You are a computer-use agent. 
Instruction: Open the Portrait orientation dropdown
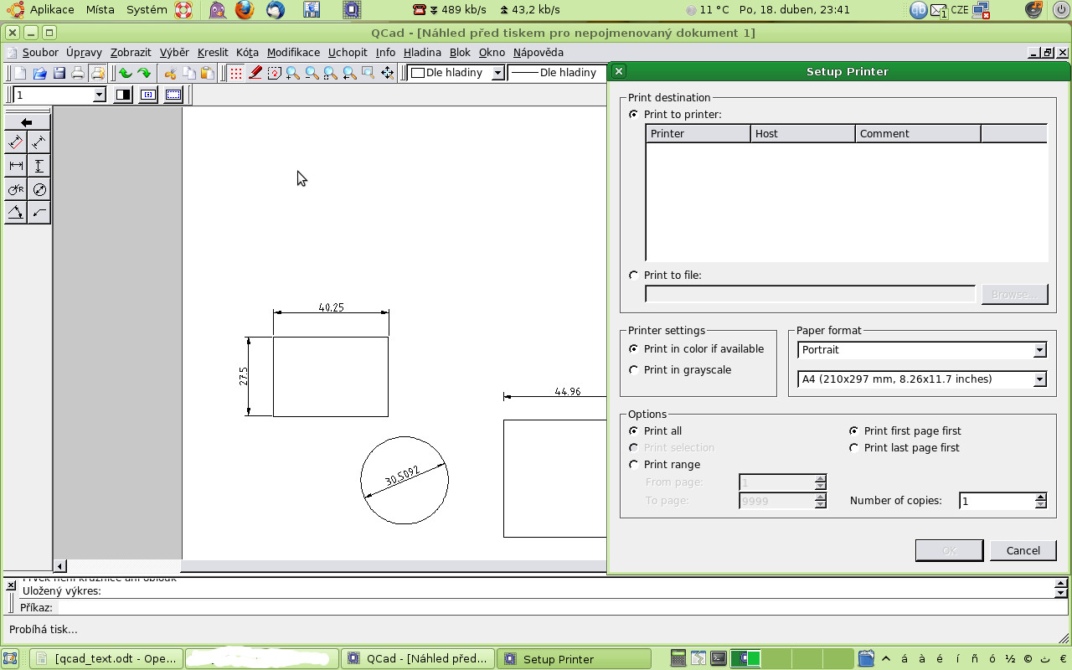tap(921, 350)
